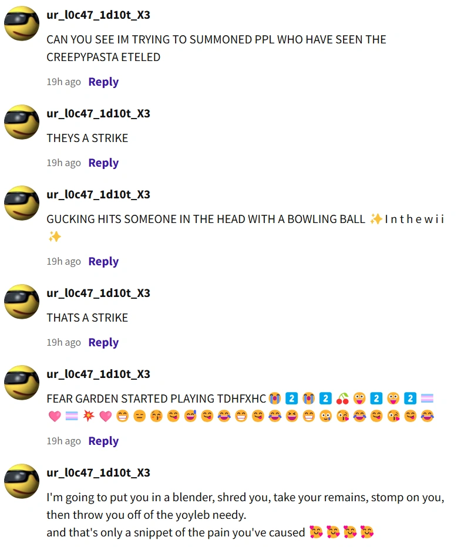This screenshot has width=461, height=547.
Task: Open avatar beside the THATS A STRIKE comment
Action: [22, 302]
